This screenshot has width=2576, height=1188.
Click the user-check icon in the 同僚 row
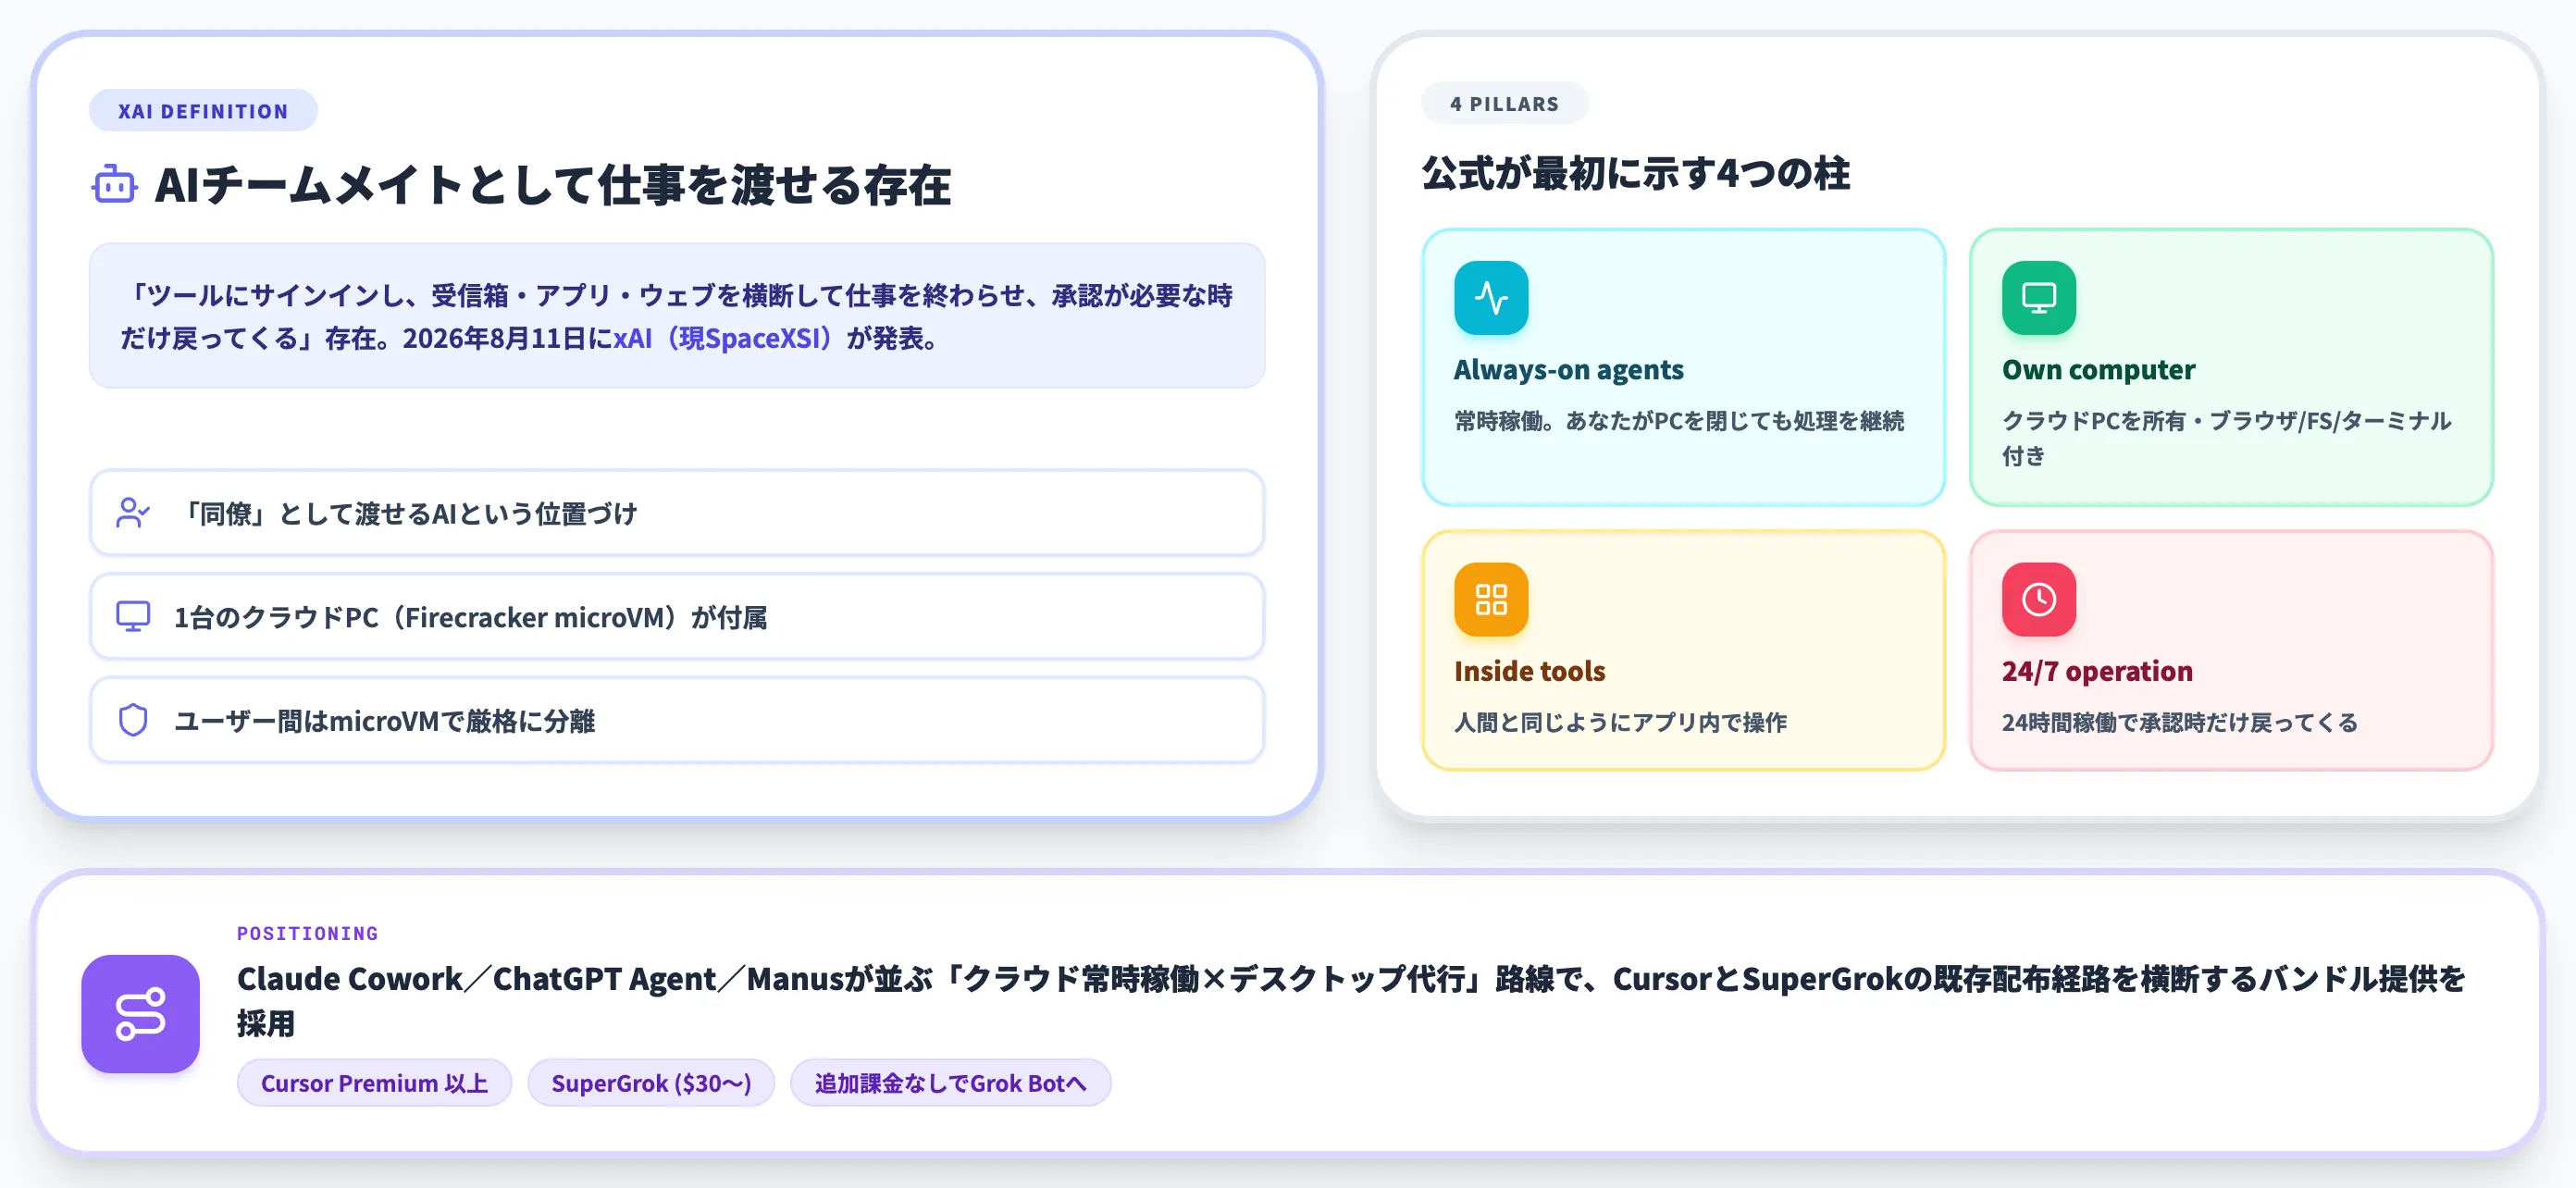pyautogui.click(x=133, y=513)
